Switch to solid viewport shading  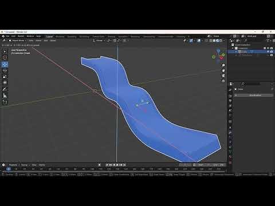click(x=214, y=41)
